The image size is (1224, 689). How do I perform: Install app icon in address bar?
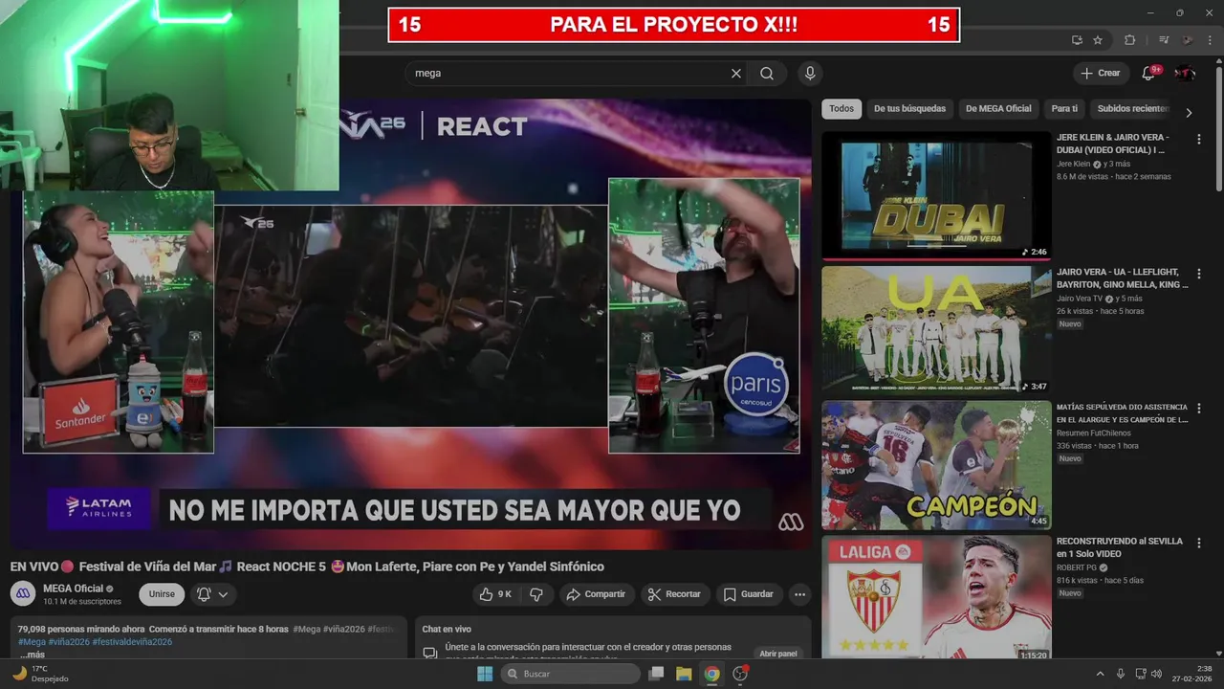(x=1077, y=40)
